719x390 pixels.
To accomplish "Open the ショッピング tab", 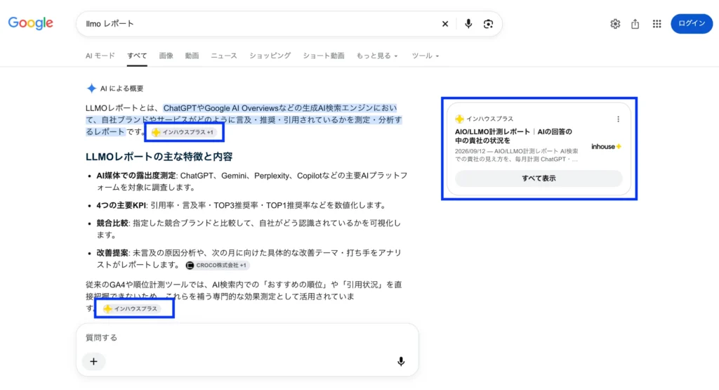I will [270, 56].
